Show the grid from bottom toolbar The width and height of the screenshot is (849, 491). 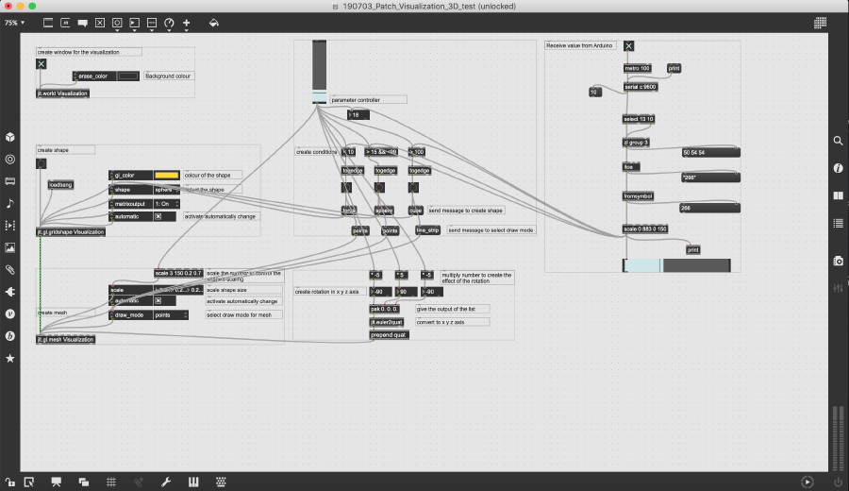pos(110,482)
